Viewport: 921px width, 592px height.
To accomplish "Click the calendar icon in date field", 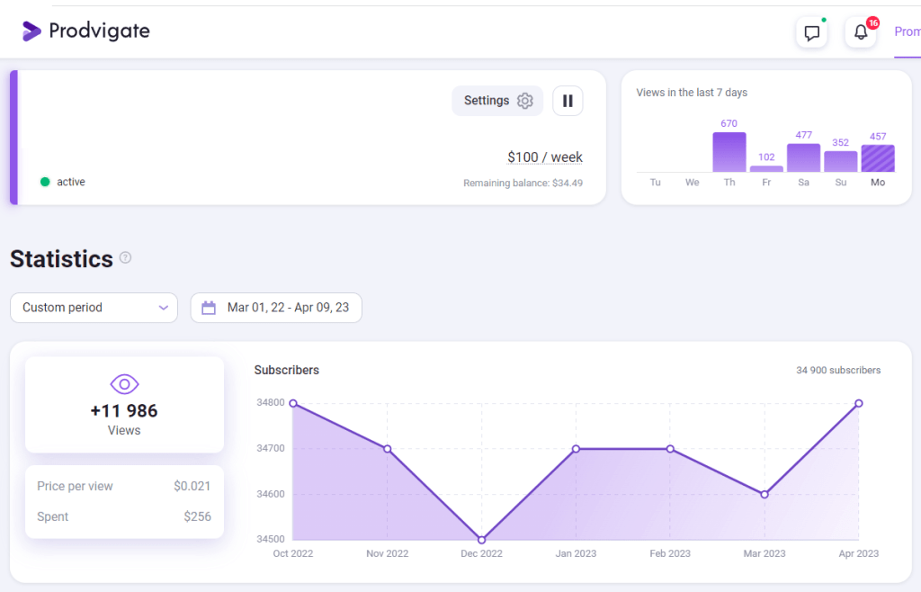I will pos(209,308).
